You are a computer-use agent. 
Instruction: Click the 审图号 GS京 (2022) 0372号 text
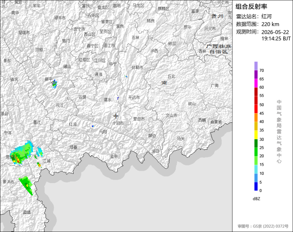(x=263, y=226)
